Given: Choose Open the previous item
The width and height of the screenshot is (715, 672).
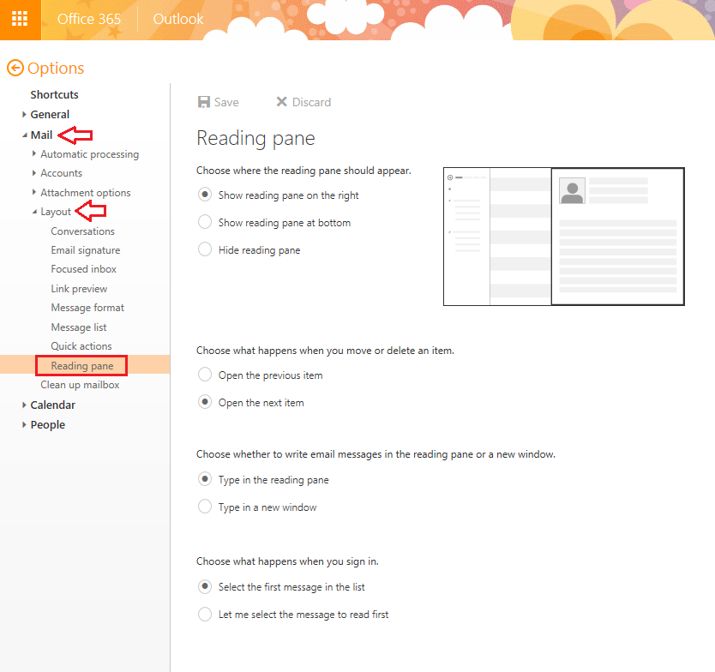Looking at the screenshot, I should [x=205, y=375].
